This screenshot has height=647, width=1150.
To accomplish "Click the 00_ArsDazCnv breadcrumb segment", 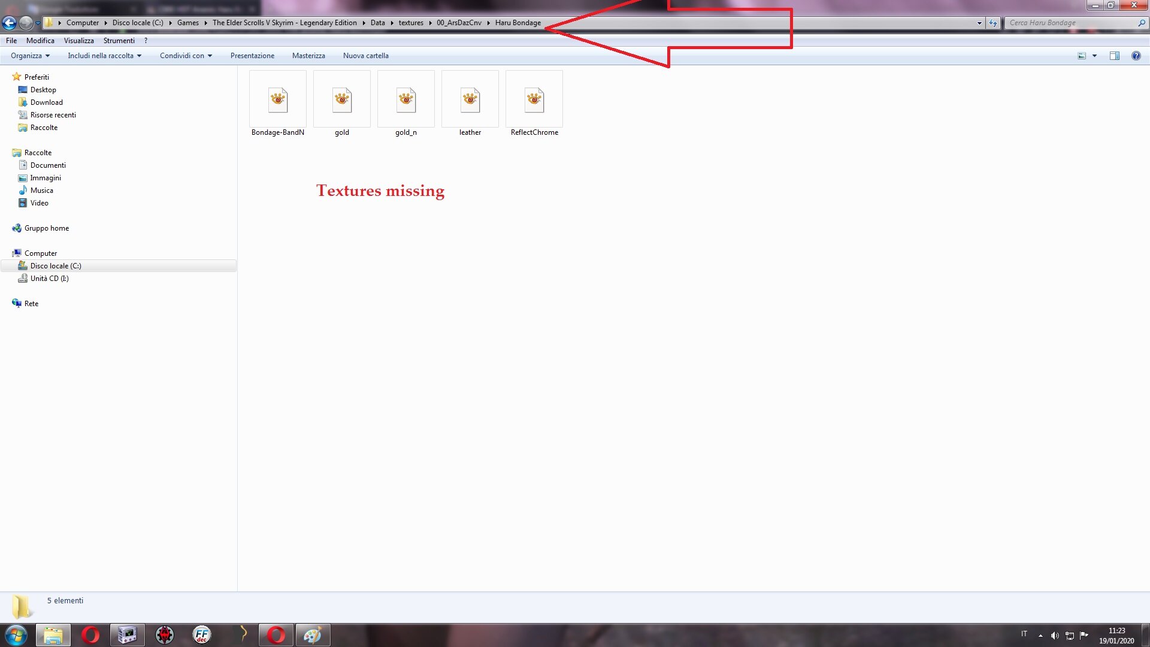I will pos(459,23).
